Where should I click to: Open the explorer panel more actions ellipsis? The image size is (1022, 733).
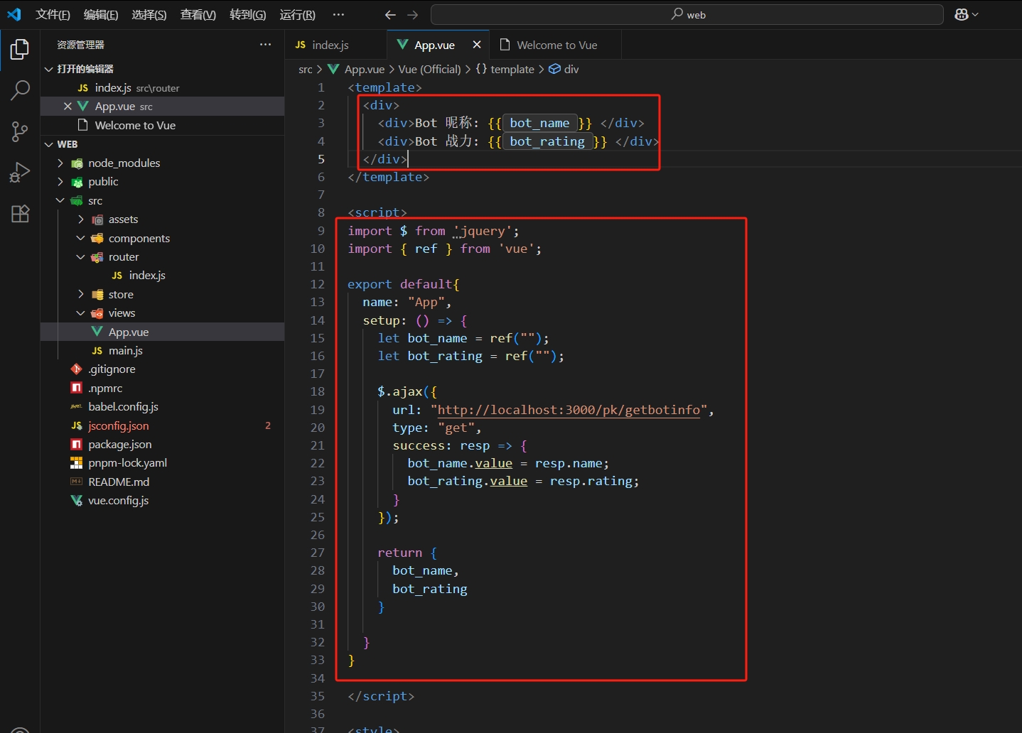tap(265, 45)
